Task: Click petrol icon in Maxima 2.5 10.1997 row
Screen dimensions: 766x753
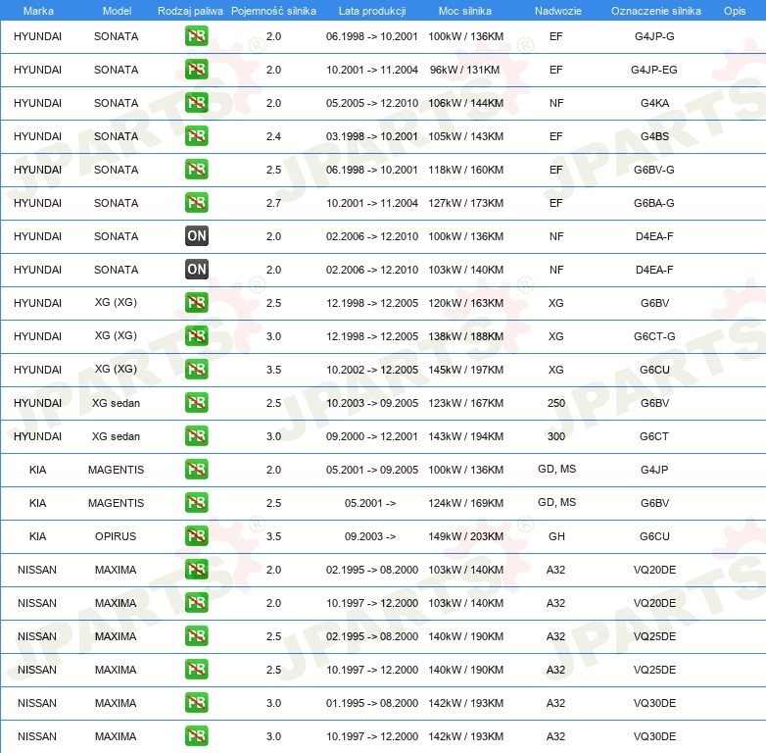Action: (196, 669)
